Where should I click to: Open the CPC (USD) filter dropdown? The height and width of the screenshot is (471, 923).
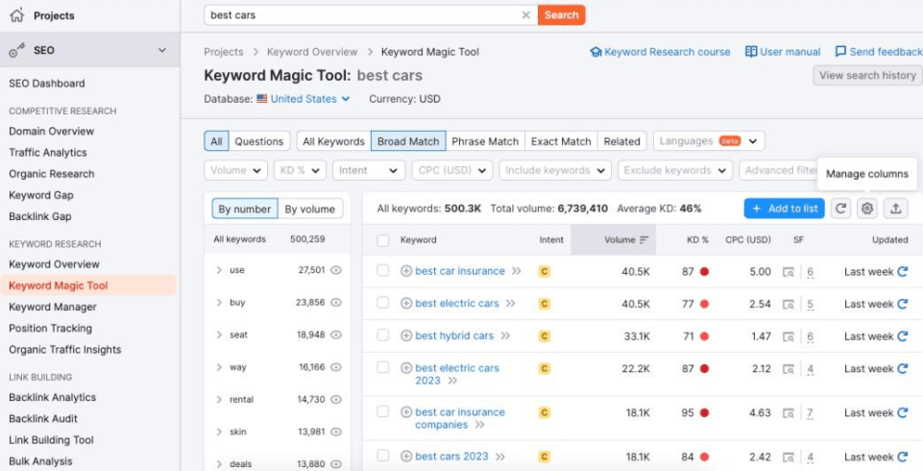tap(452, 171)
